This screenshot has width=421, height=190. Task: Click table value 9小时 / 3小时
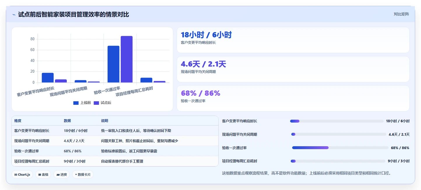coord(75,161)
